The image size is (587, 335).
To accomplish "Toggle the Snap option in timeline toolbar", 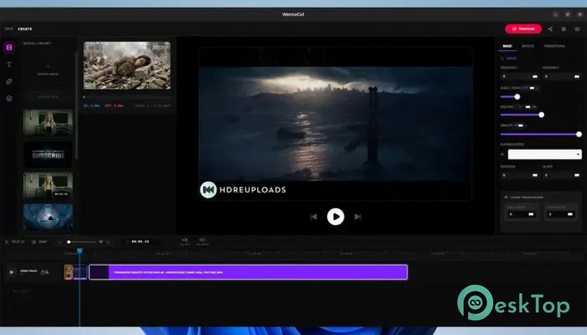I will [x=39, y=242].
